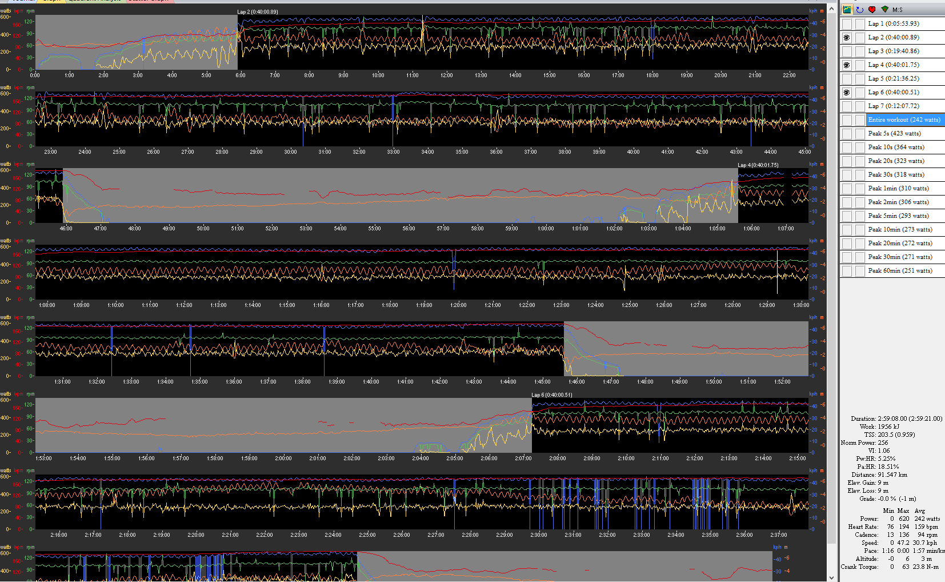Image resolution: width=945 pixels, height=582 pixels.
Task: Select the 'Peak 20min (272 watts)' row
Action: 906,243
